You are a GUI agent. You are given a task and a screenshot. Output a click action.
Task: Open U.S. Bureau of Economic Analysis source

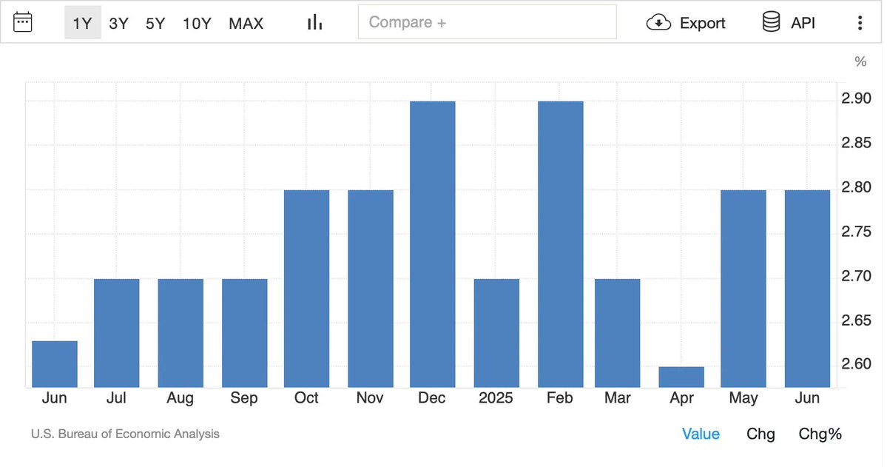coord(125,434)
